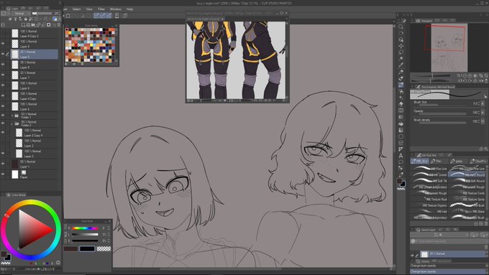Select the ellipse Figure tool
489x275 pixels.
[x=401, y=136]
